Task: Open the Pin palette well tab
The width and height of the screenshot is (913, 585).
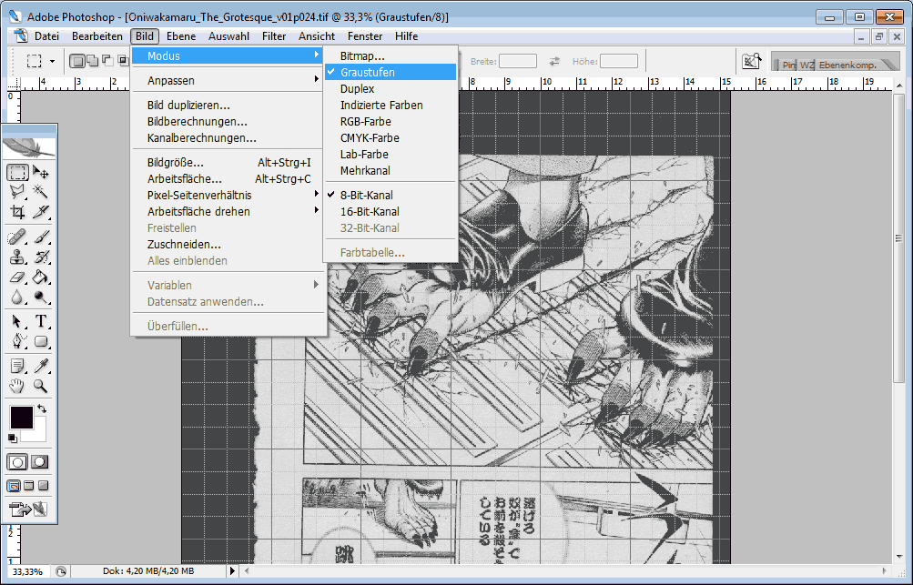Action: [x=788, y=65]
